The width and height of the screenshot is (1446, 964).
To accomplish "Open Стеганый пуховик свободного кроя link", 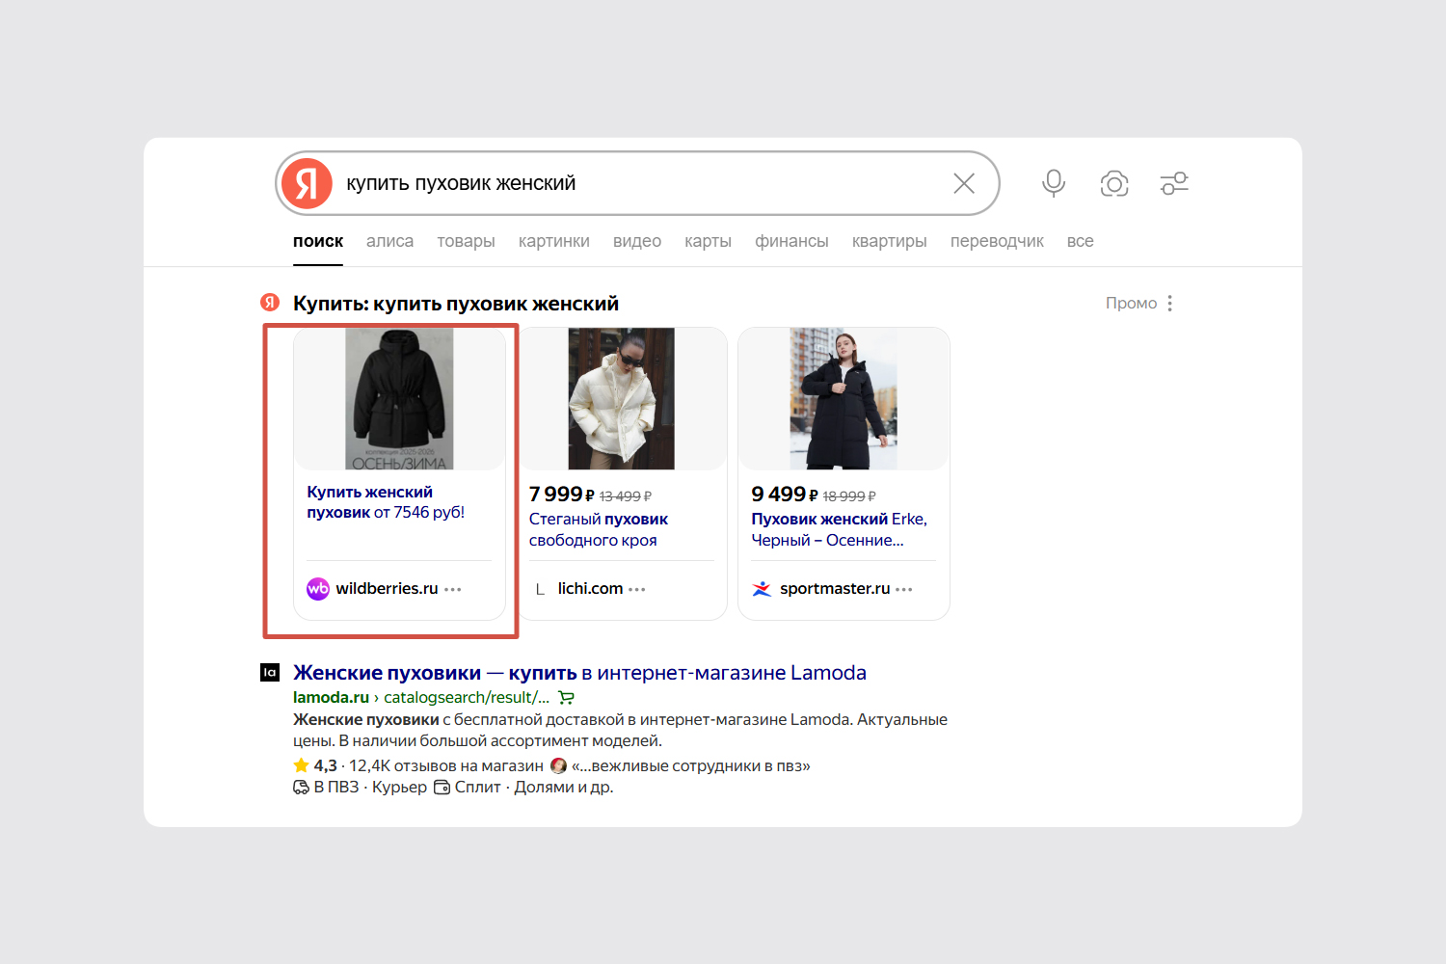I will (598, 529).
